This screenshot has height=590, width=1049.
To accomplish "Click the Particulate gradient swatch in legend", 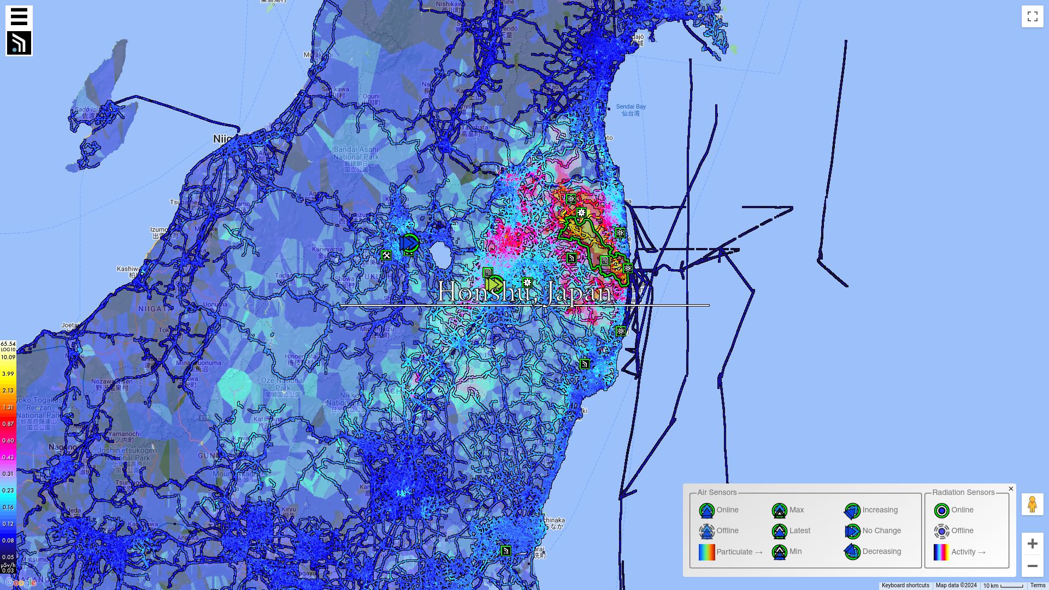I will pyautogui.click(x=706, y=552).
